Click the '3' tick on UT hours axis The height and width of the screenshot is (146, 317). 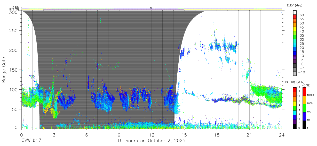[x=54, y=135]
